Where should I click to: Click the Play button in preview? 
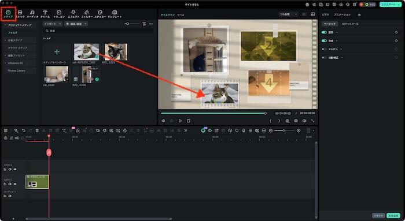coord(181,121)
